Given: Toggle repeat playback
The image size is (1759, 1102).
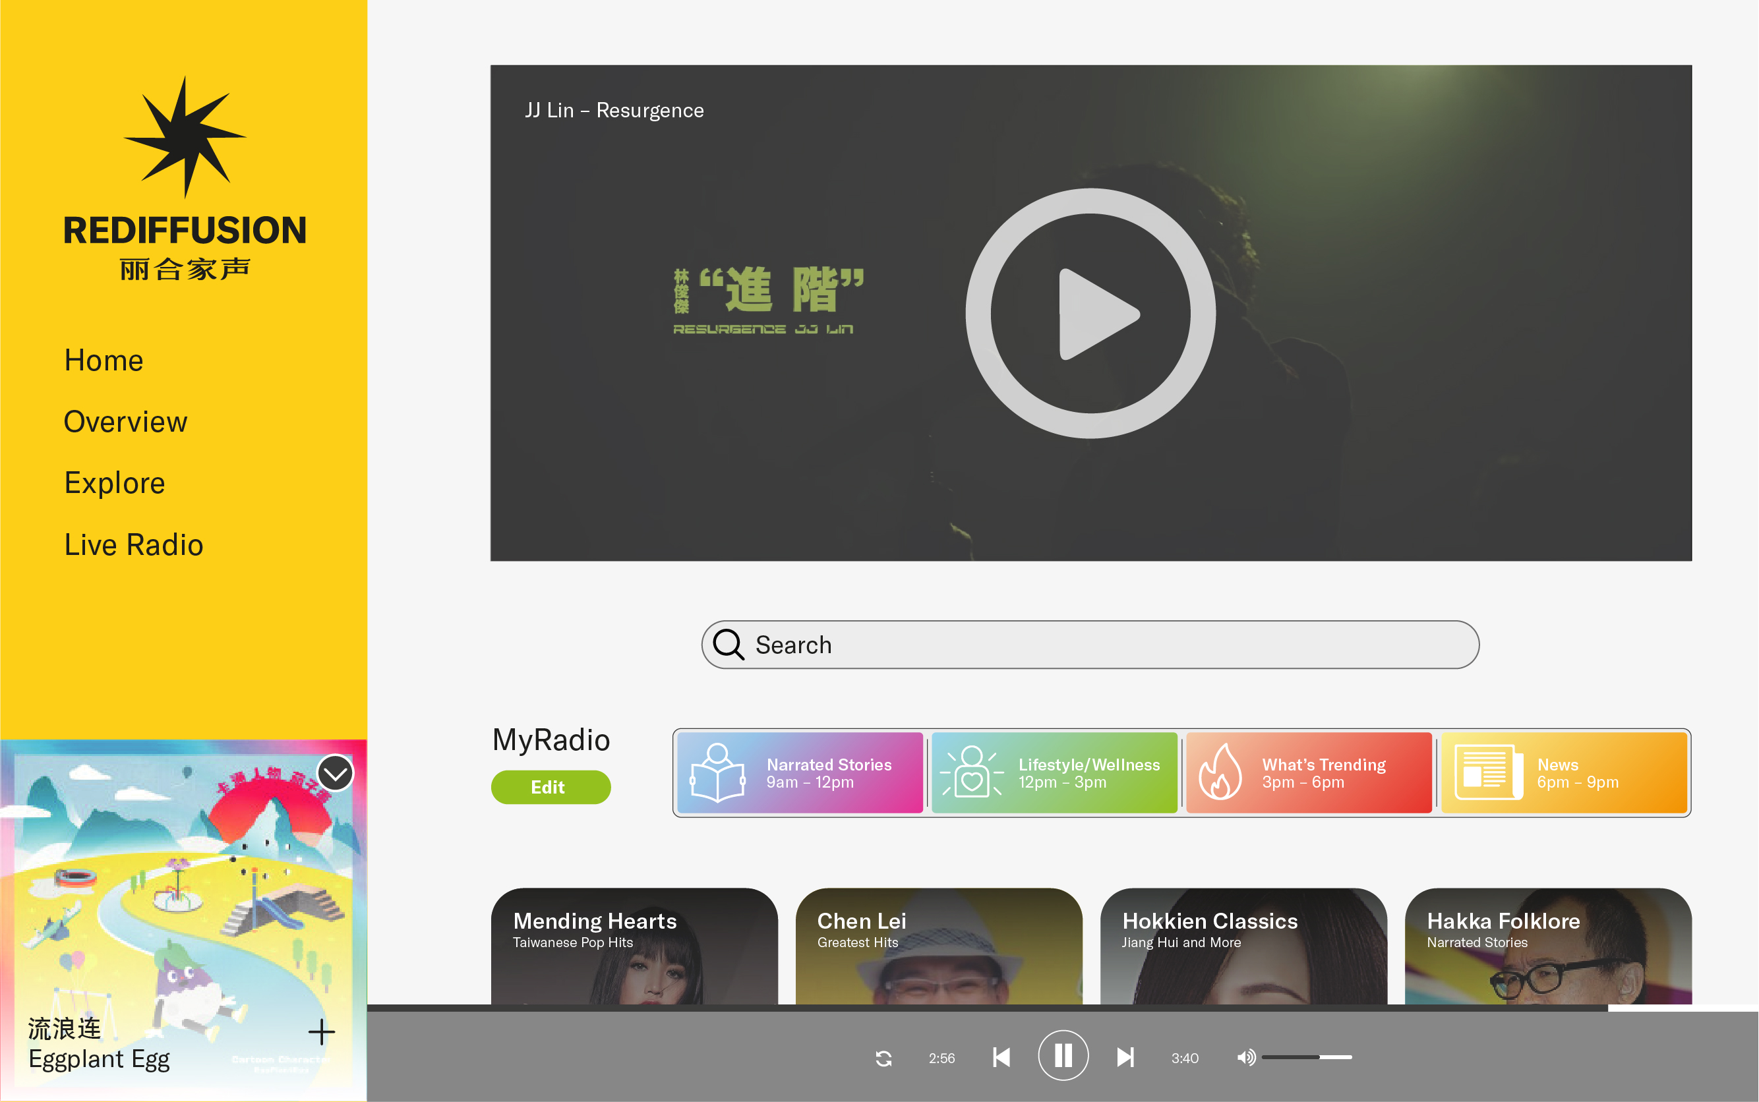Looking at the screenshot, I should (x=883, y=1058).
